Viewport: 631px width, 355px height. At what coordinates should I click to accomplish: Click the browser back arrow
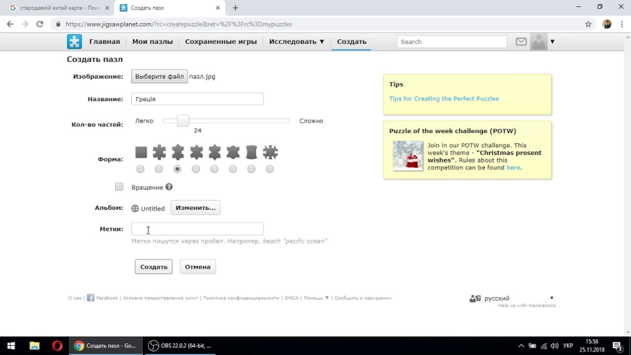click(10, 24)
